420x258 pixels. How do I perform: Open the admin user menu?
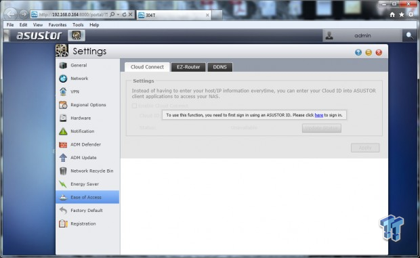pos(362,36)
